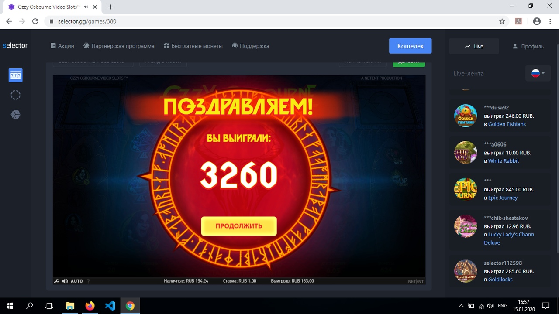Show hidden system tray icons
559x314 pixels.
tap(461, 306)
